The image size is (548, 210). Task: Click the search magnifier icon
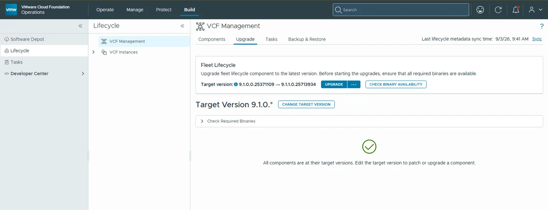[338, 10]
